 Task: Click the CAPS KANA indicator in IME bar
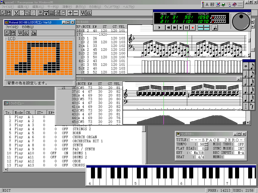tap(240, 5)
